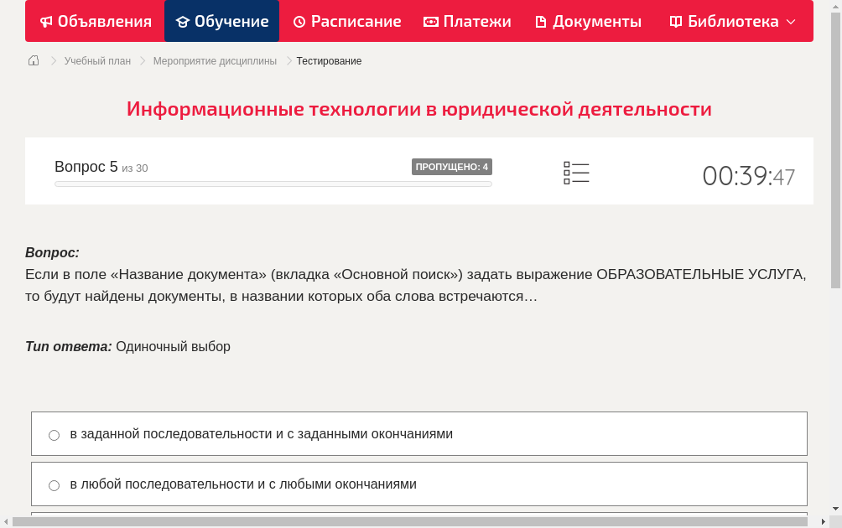
Task: Expand the Библиотека dropdown chevron
Action: point(791,21)
